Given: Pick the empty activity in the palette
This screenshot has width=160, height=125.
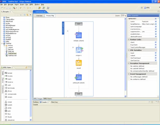Looking at the screenshot, I should (x=9, y=97).
